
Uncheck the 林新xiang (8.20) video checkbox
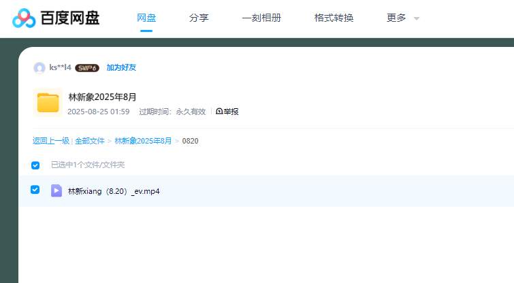click(x=35, y=190)
